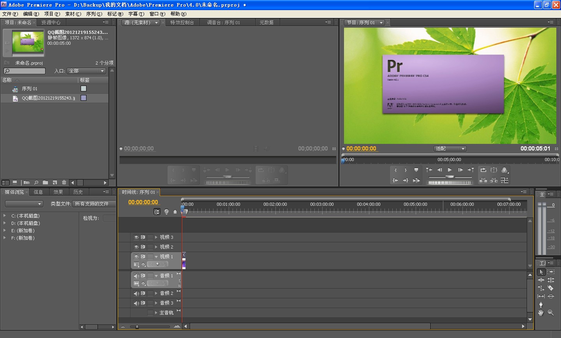Select the Pen tool
The image size is (561, 338).
click(x=541, y=305)
